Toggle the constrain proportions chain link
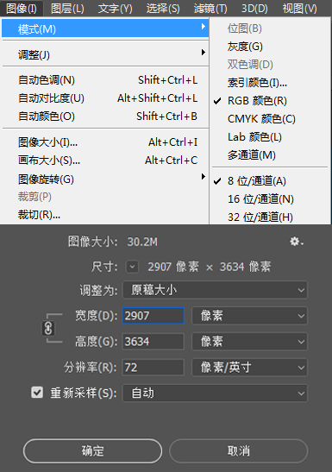Image resolution: width=332 pixels, height=472 pixels. [x=48, y=328]
